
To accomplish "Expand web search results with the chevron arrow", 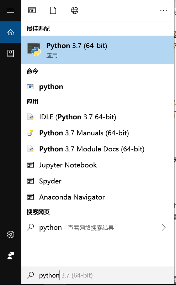I will click(164, 227).
